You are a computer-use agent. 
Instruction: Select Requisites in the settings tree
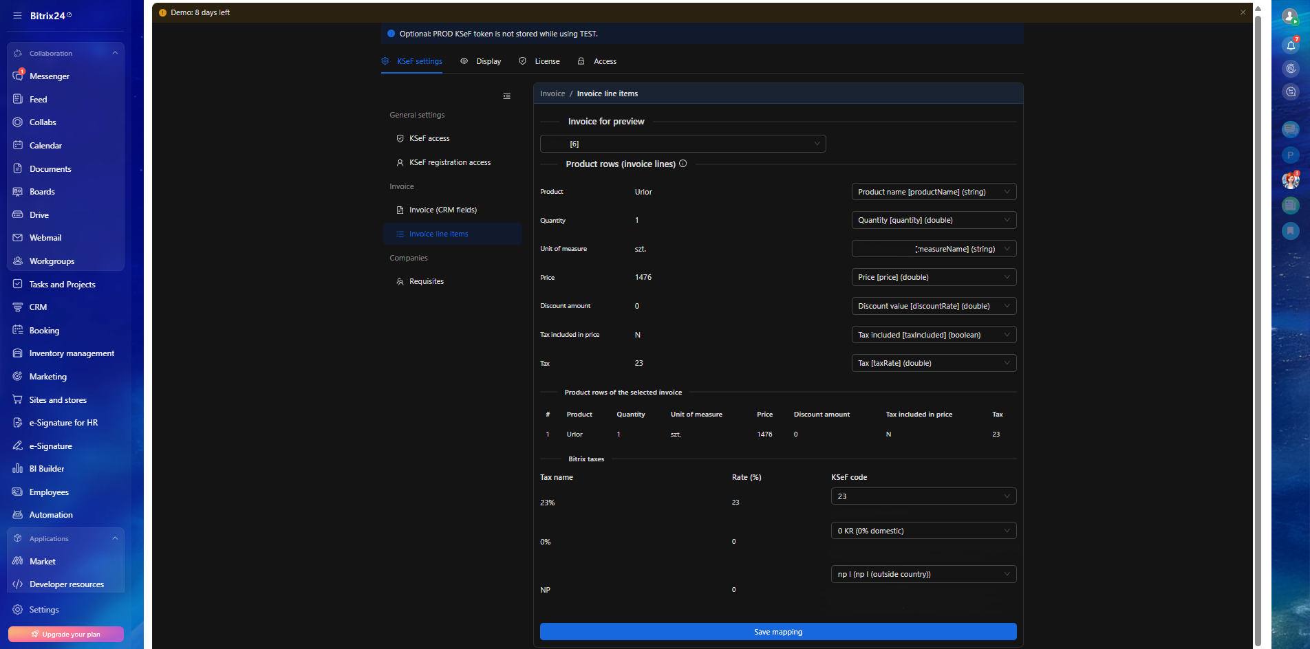(426, 281)
